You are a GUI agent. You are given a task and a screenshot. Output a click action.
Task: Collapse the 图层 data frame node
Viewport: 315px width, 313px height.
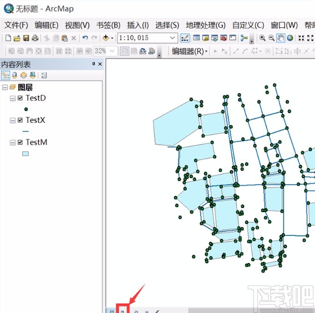click(5, 87)
